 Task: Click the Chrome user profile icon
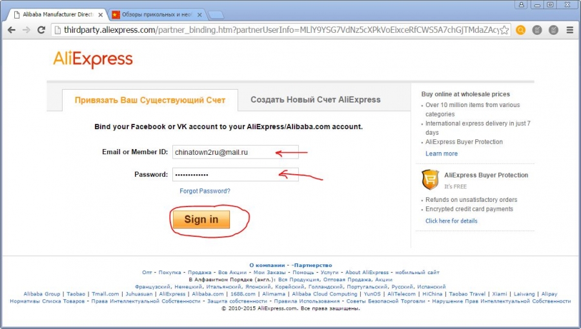521,5
